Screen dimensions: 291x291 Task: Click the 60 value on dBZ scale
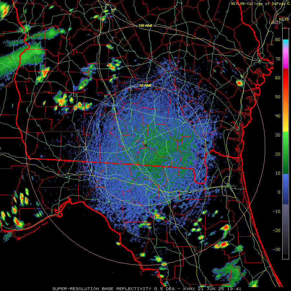278,78
